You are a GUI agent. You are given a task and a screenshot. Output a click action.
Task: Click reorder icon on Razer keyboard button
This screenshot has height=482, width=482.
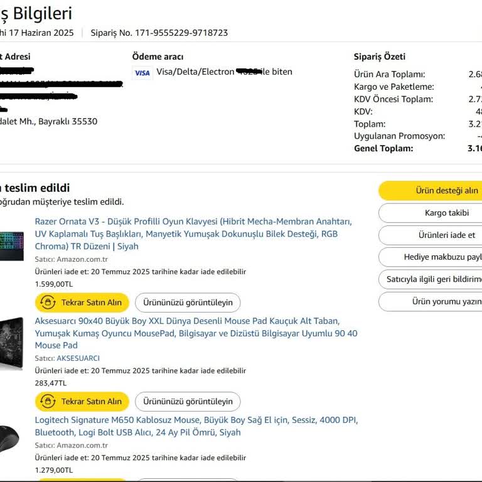48,303
